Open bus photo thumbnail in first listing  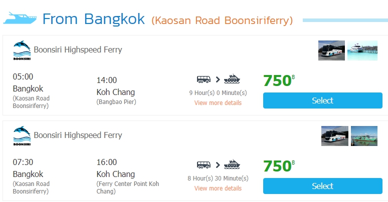(x=331, y=50)
